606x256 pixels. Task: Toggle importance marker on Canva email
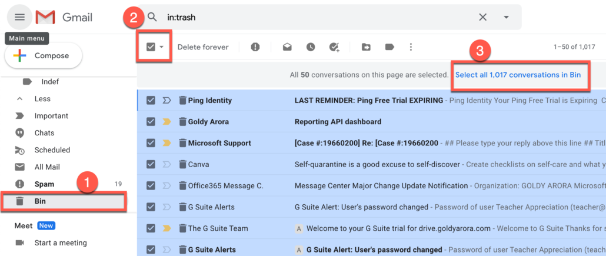pos(167,164)
